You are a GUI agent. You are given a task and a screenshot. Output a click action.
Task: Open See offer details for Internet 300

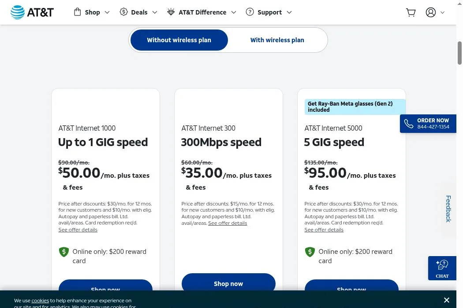(x=228, y=223)
